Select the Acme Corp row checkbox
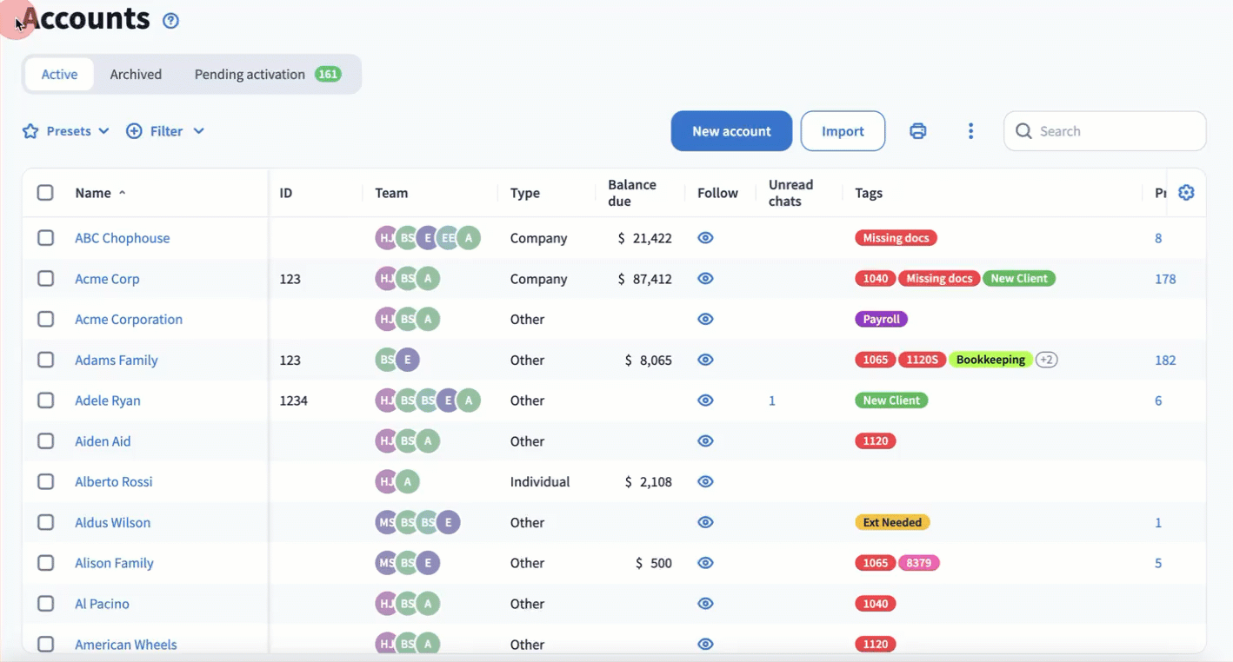Viewport: 1233px width, 662px height. point(45,279)
